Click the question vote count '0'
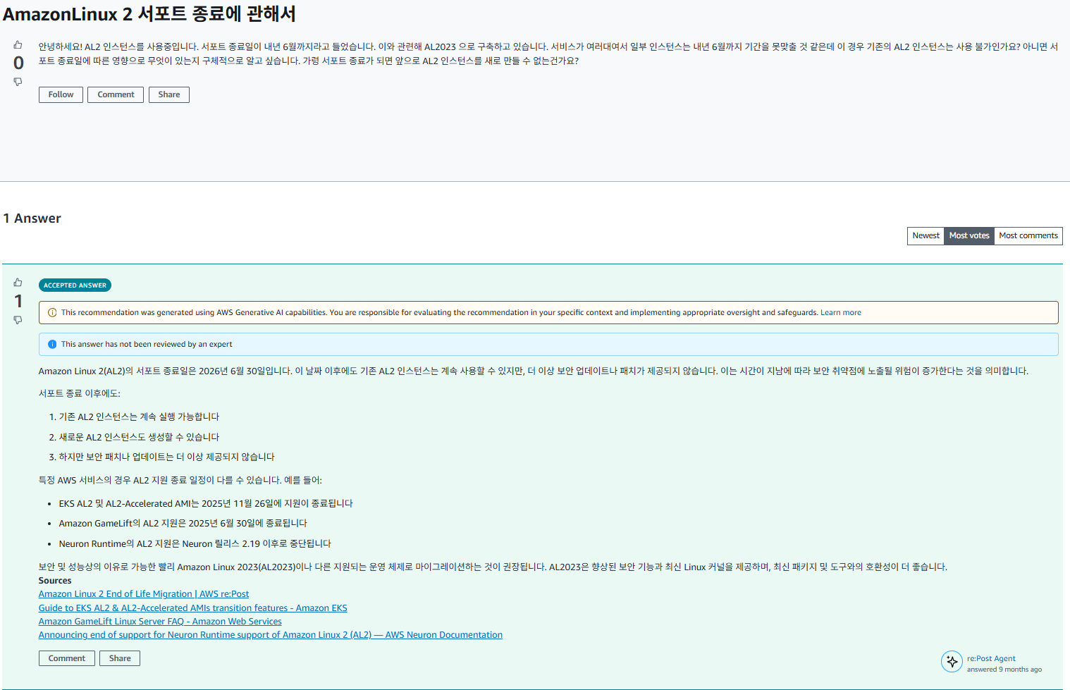Image resolution: width=1070 pixels, height=690 pixels. [x=18, y=63]
